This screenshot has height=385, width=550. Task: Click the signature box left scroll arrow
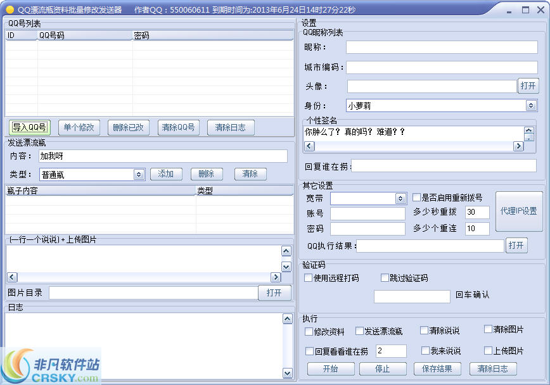tap(309, 146)
